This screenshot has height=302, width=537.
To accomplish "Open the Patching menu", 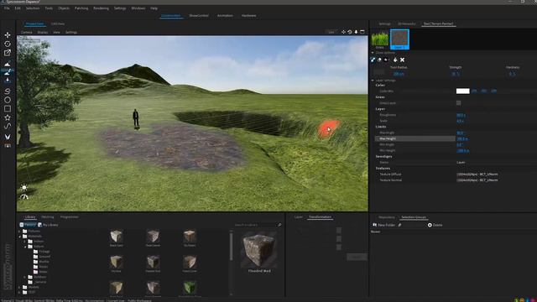I will click(x=81, y=8).
